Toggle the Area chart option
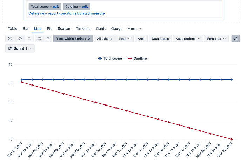This screenshot has width=242, height=163. 141,39
